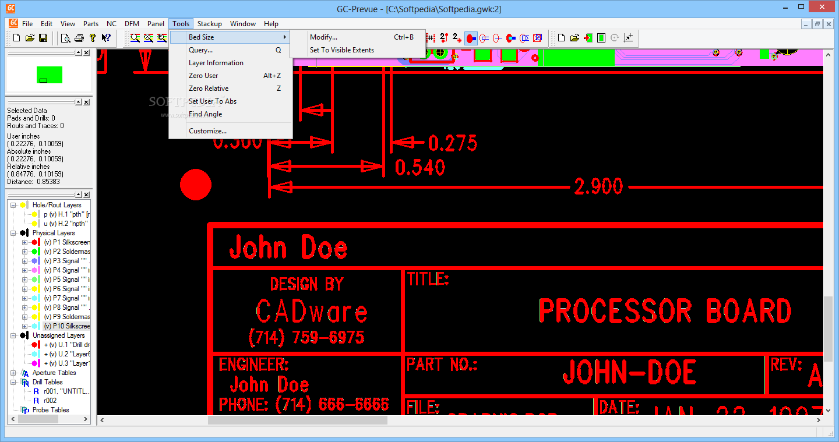Click the '2' with crosshair target icon
Viewport: 839px width, 442px height.
click(x=457, y=38)
